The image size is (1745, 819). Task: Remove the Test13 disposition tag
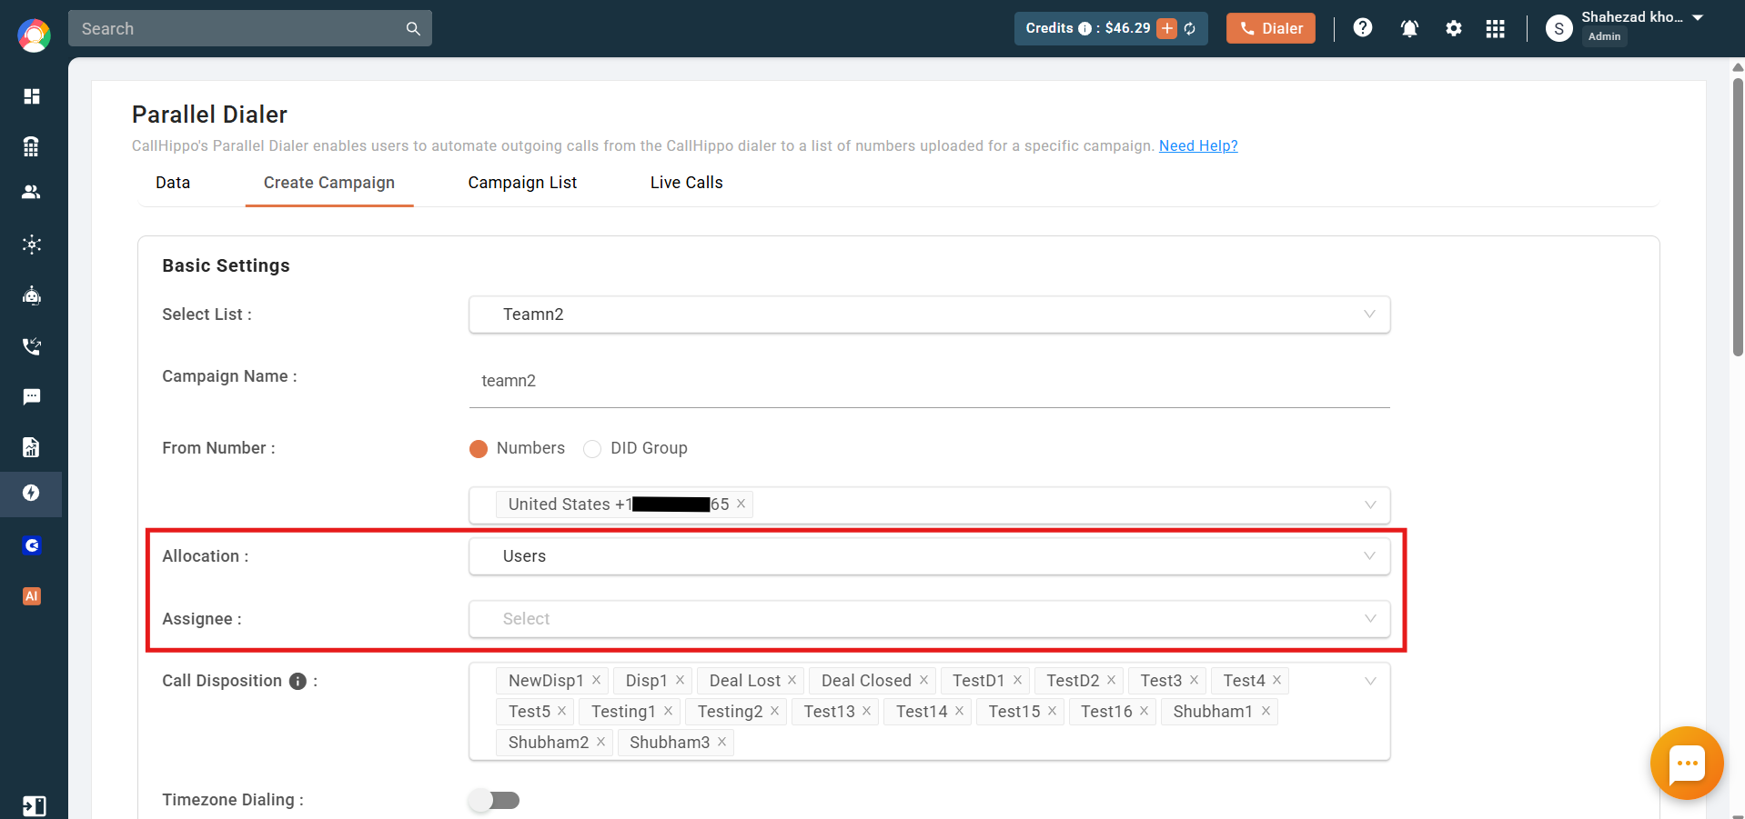click(866, 711)
